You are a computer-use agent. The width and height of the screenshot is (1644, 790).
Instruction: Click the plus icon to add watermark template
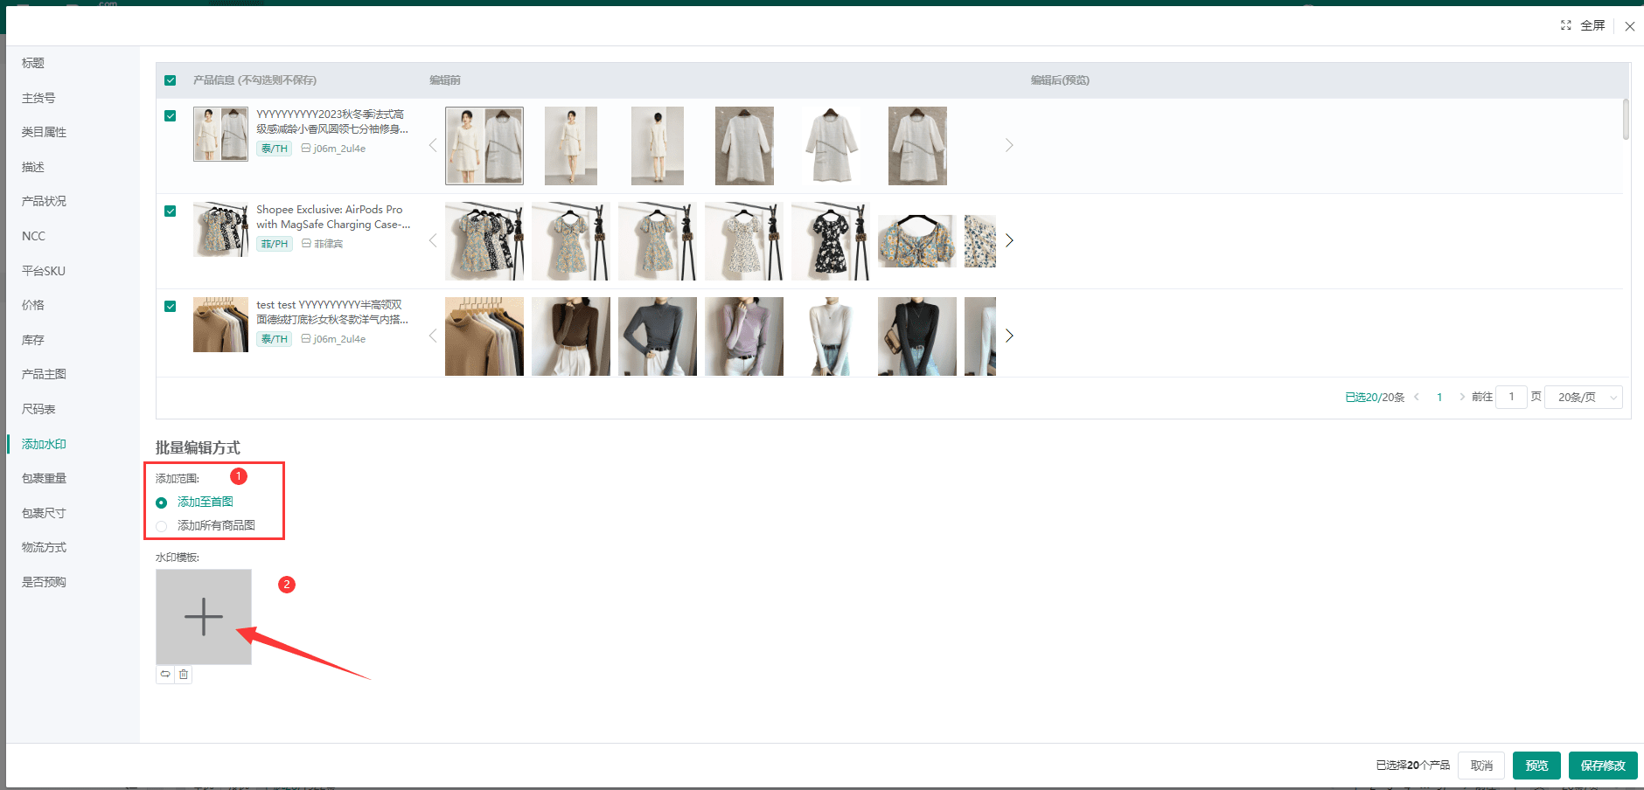click(203, 617)
